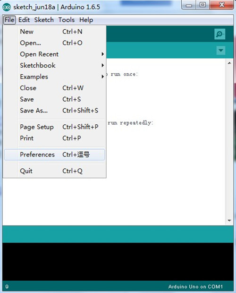Click line number 9 in status bar

click(7, 287)
